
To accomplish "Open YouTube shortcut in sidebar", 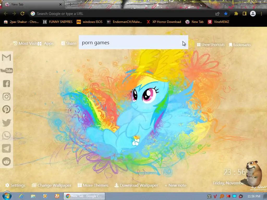I will [x=7, y=71].
